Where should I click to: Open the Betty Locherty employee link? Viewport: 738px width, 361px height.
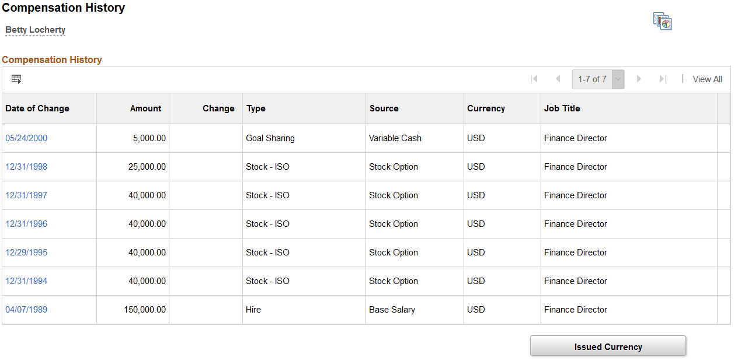[35, 30]
